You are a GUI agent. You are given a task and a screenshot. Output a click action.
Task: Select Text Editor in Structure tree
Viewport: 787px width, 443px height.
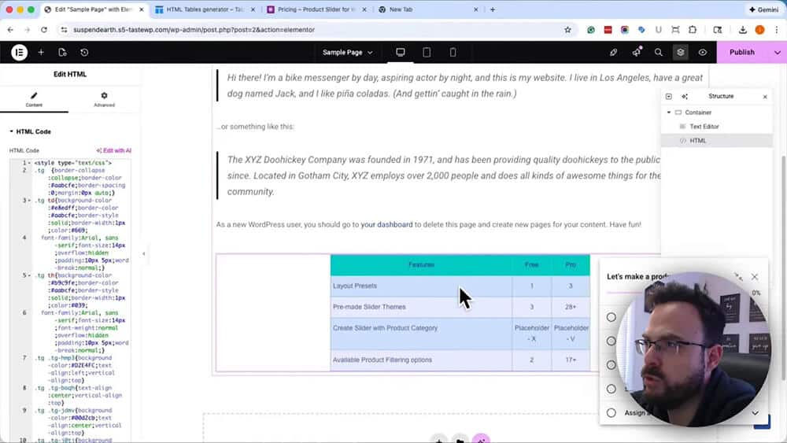pos(704,127)
